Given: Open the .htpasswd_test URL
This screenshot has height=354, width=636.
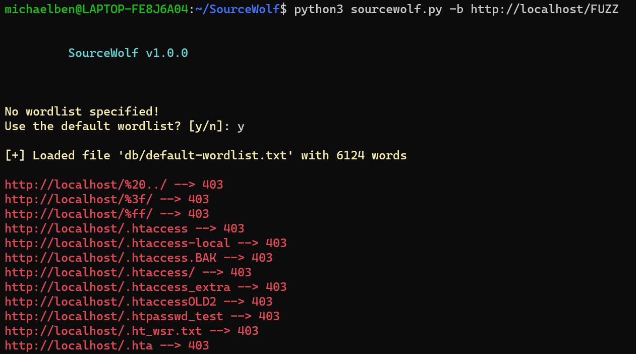Looking at the screenshot, I should click(113, 316).
